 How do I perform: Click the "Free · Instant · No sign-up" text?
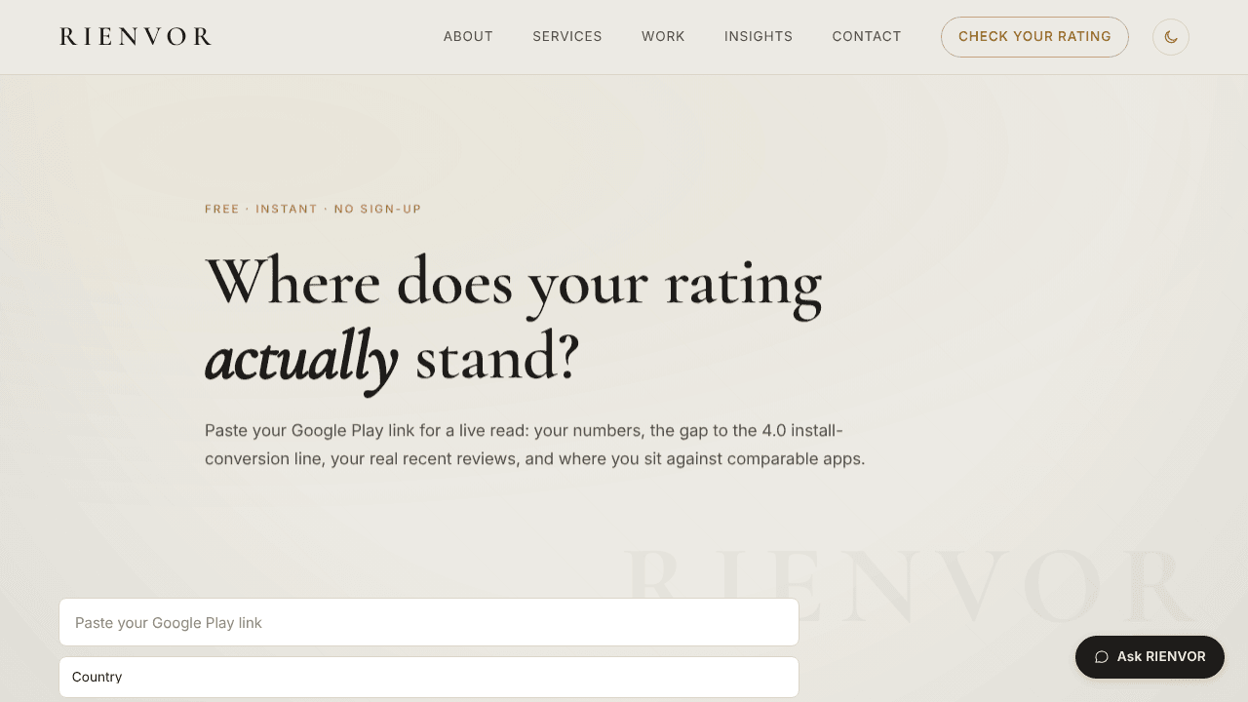[x=313, y=209]
